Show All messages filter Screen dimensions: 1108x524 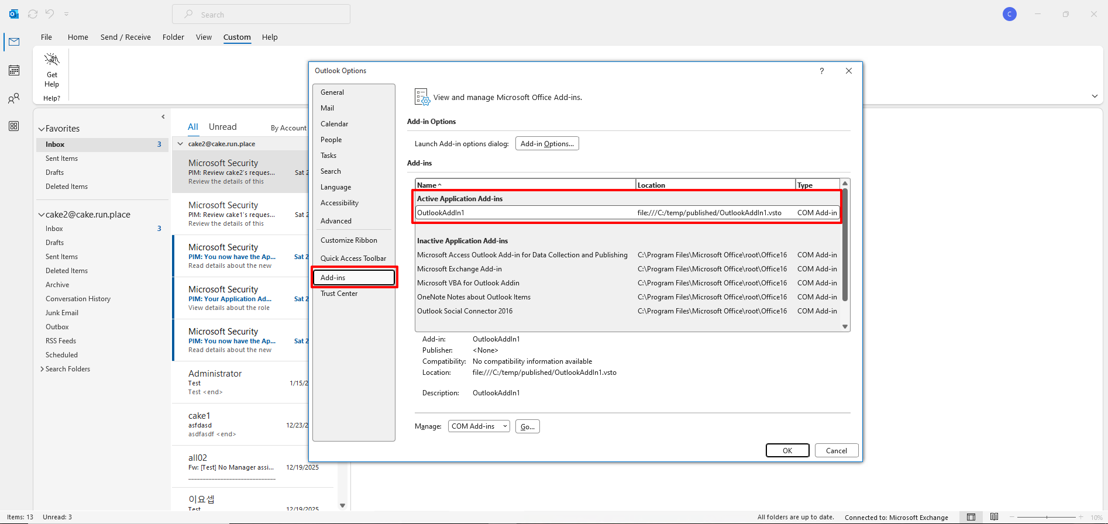pyautogui.click(x=193, y=127)
